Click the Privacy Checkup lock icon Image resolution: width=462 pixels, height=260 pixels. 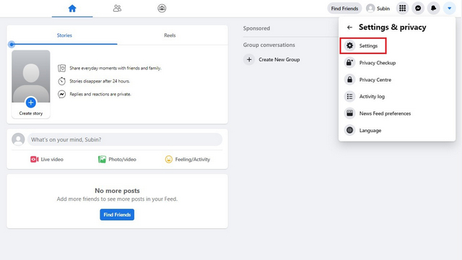coord(349,63)
